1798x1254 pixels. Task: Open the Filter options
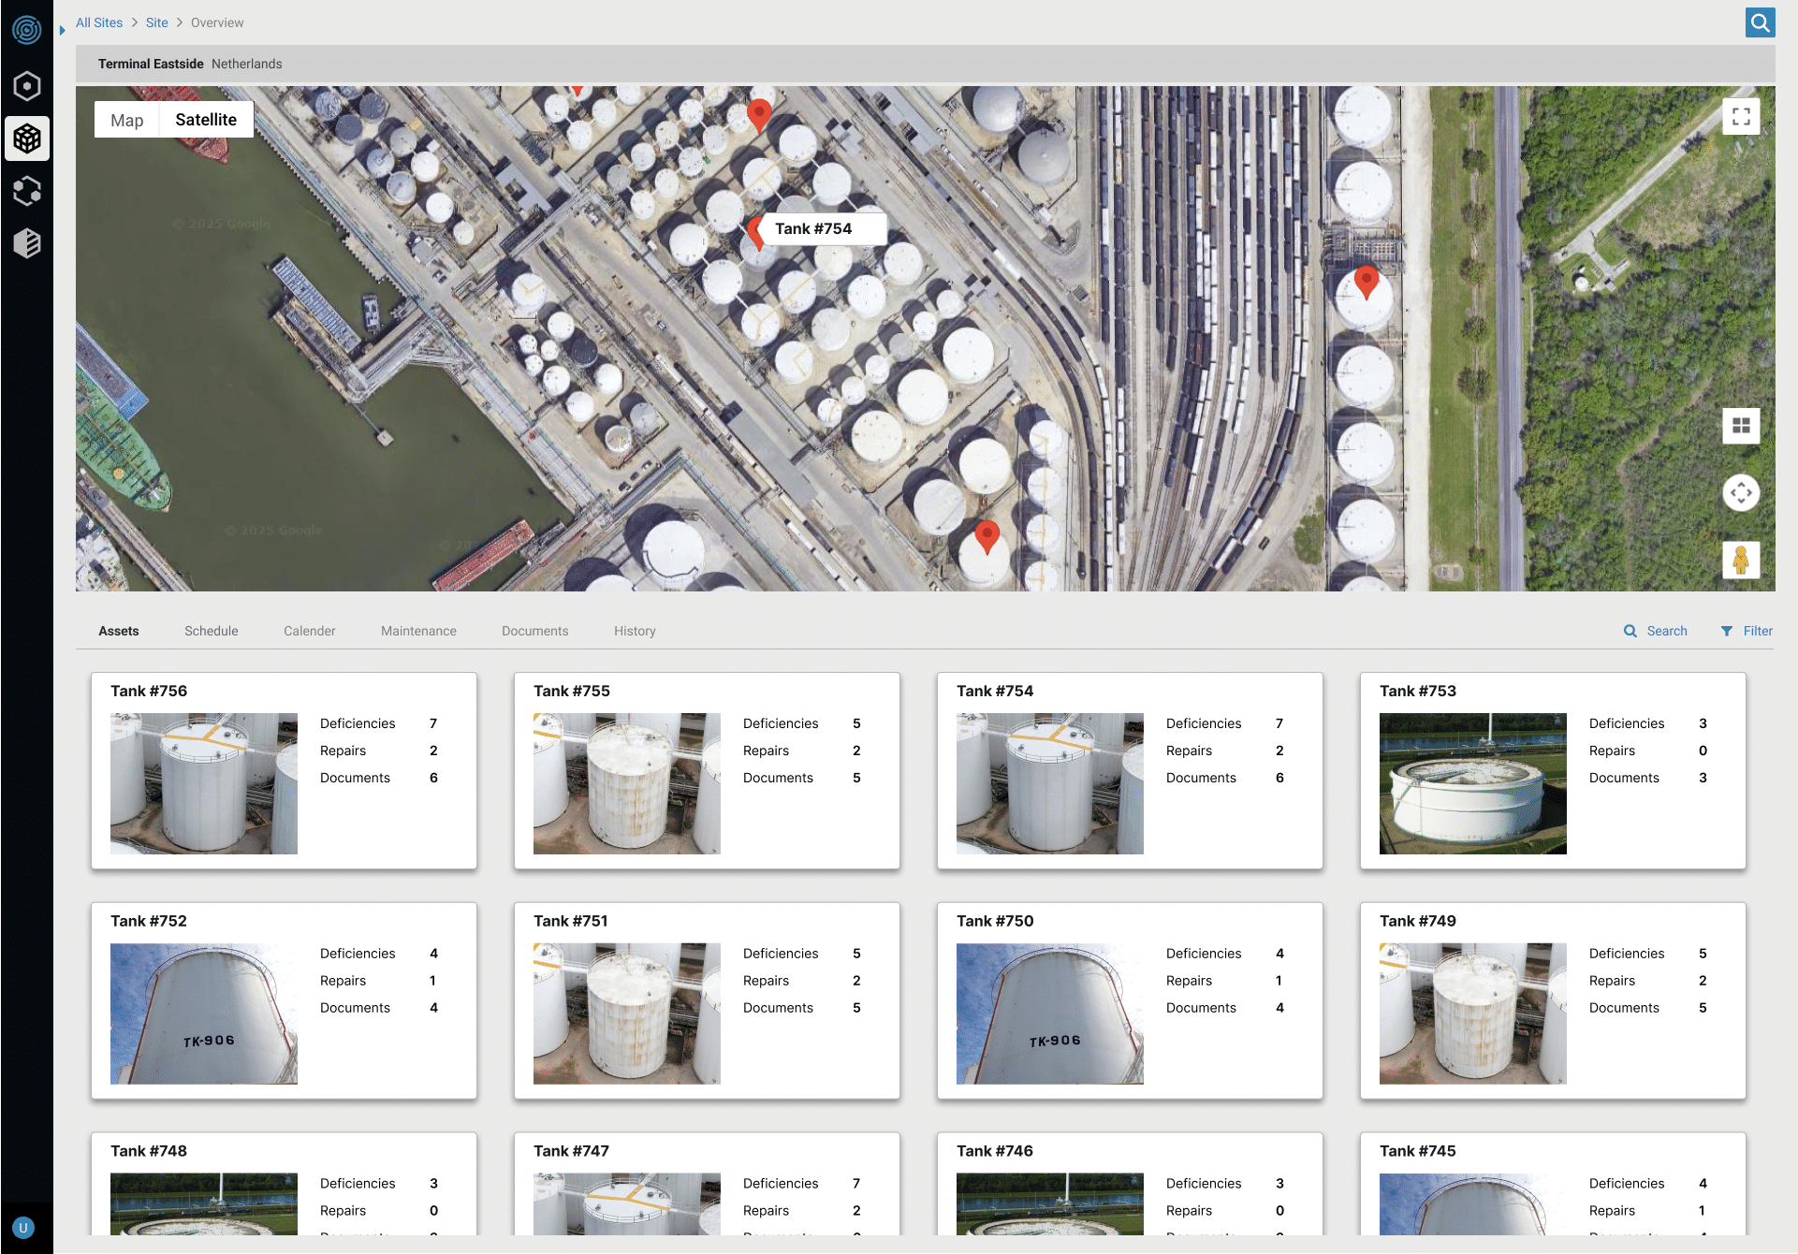pos(1747,631)
